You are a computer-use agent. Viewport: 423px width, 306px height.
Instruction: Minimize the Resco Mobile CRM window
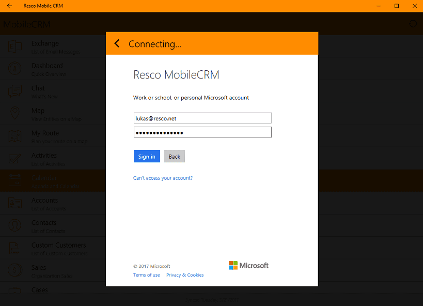point(379,6)
